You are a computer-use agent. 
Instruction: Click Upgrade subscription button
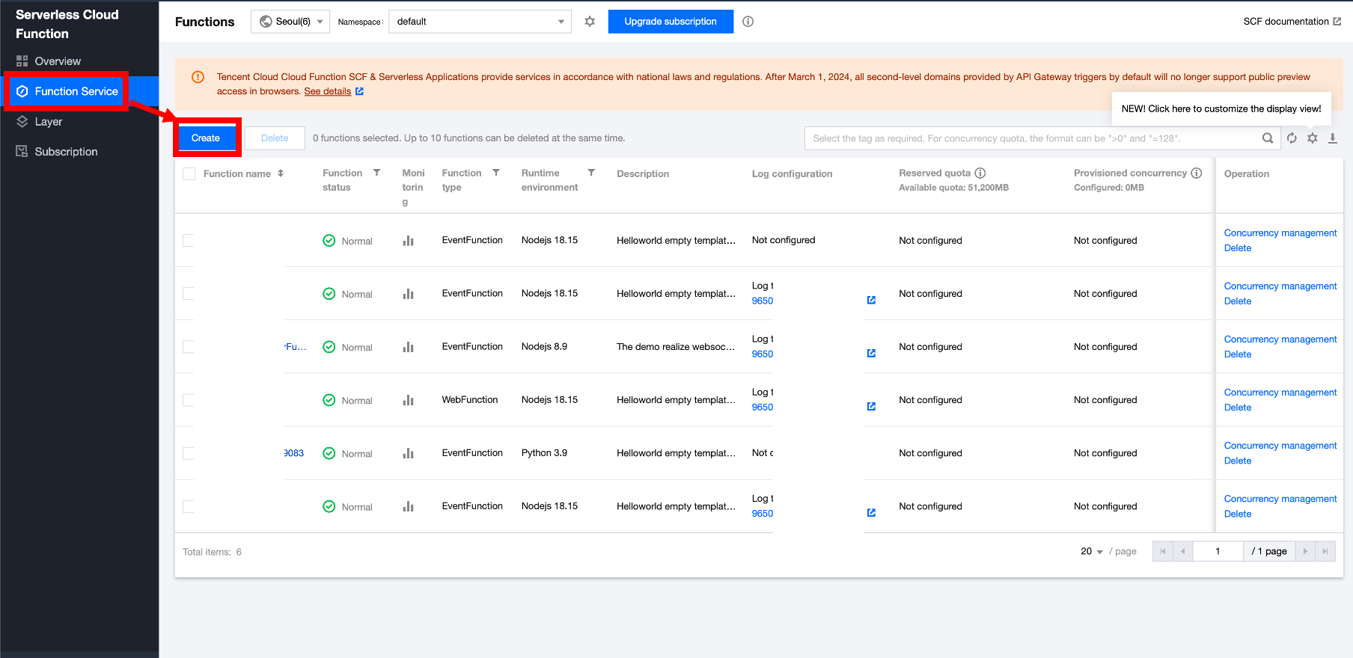click(x=671, y=22)
